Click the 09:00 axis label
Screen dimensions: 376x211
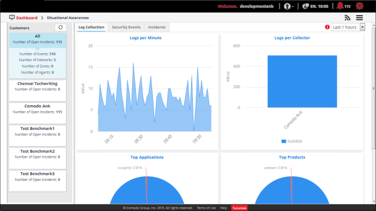coord(197,139)
